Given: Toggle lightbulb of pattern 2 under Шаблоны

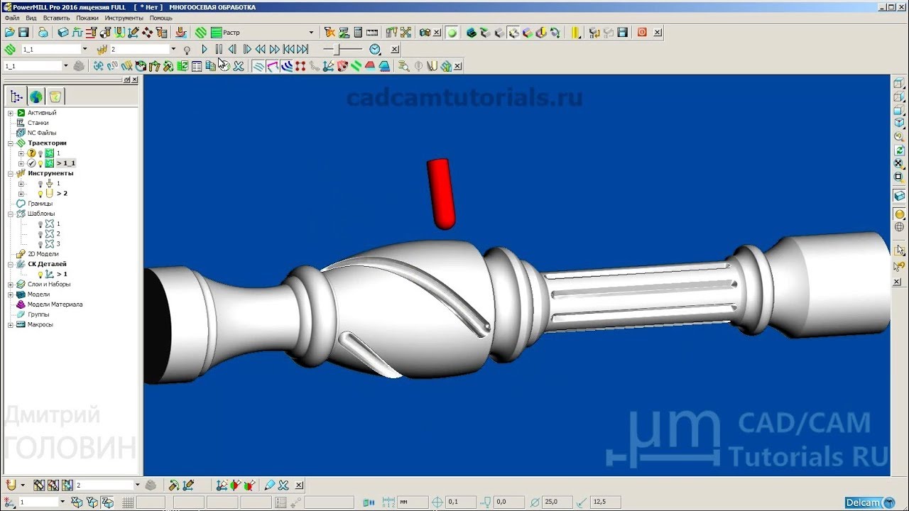Looking at the screenshot, I should click(40, 233).
